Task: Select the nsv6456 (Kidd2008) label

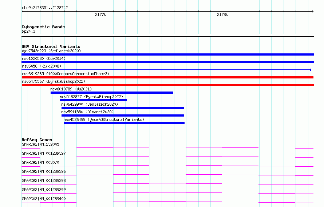Action: pyautogui.click(x=42, y=66)
